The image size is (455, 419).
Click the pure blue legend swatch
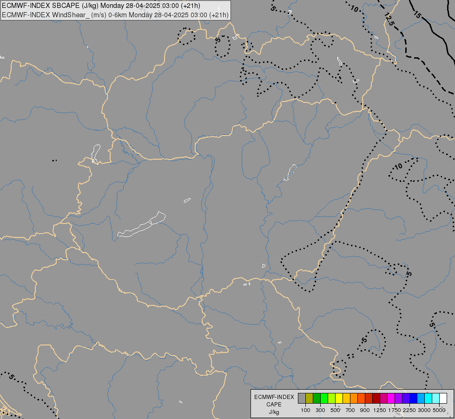[414, 399]
